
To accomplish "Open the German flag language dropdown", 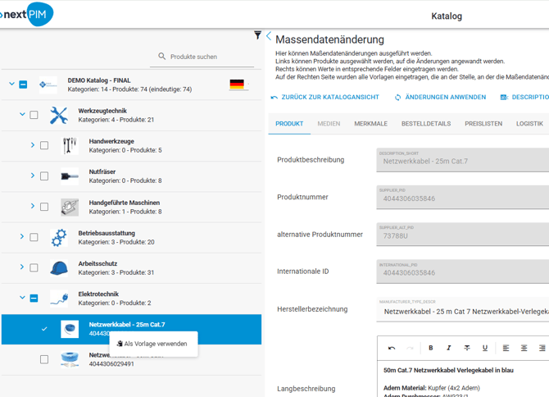I will (238, 84).
